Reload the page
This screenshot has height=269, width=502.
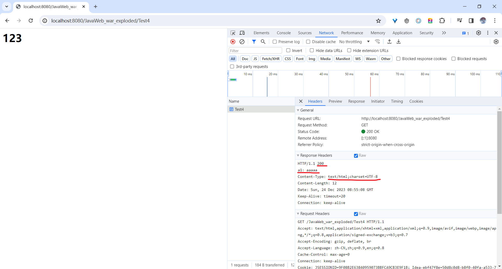pos(31,21)
